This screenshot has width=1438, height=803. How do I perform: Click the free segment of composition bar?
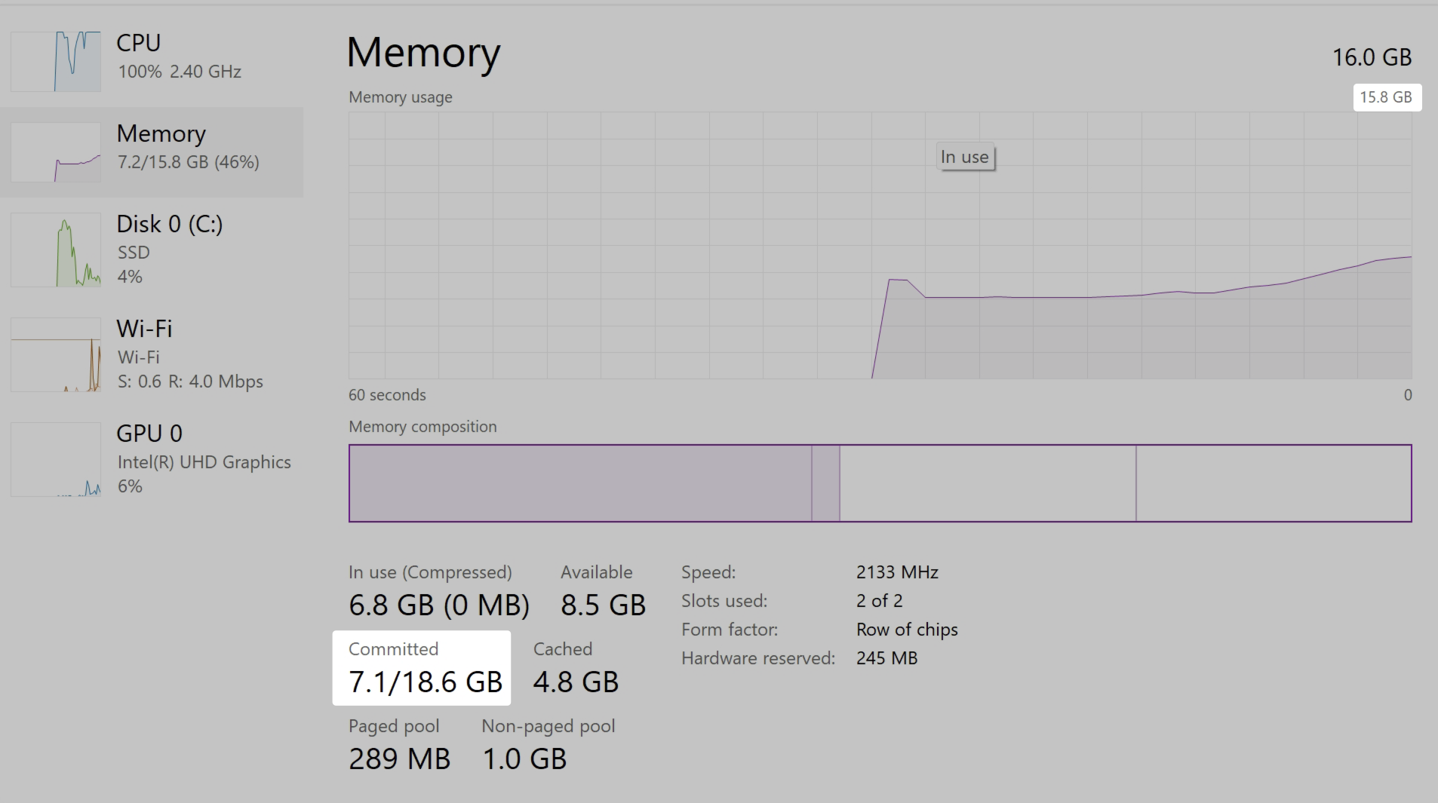1273,483
